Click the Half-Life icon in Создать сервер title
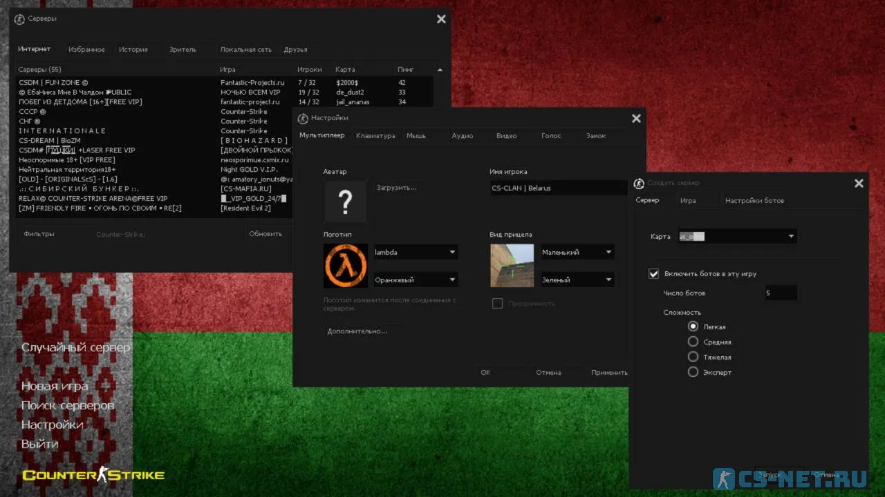885x497 pixels. click(640, 183)
